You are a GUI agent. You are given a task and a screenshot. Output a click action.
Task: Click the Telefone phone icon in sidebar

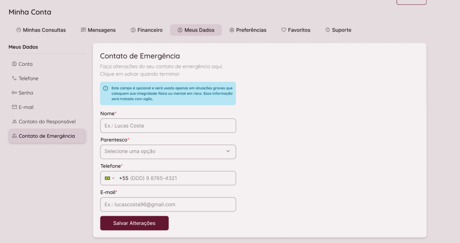[14, 78]
